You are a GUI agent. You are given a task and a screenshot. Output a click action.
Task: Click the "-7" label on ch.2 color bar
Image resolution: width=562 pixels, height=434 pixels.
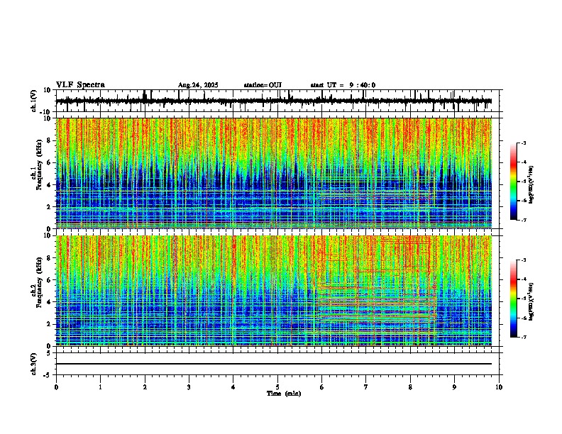point(524,337)
